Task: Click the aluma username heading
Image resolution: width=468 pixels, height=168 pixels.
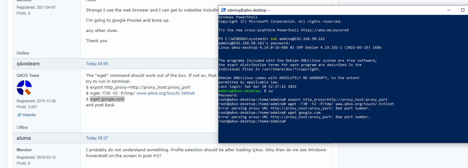Action: point(24,138)
